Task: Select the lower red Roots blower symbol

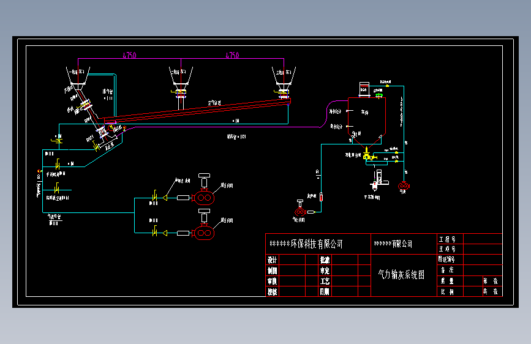Action: coord(203,233)
